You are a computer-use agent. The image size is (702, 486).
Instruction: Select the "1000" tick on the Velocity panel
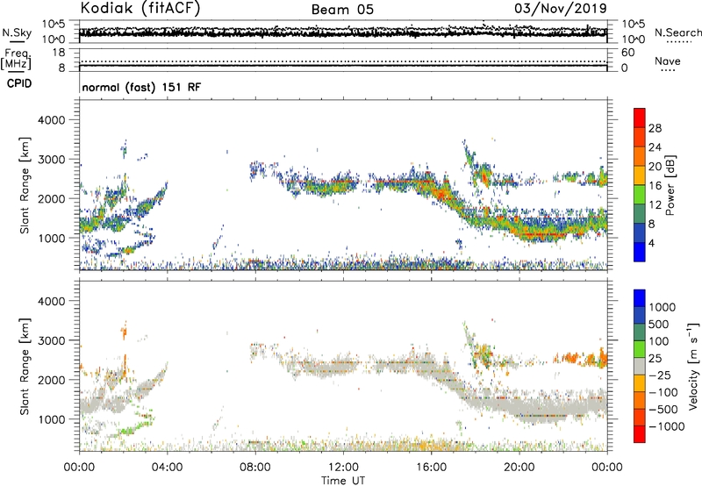click(52, 419)
